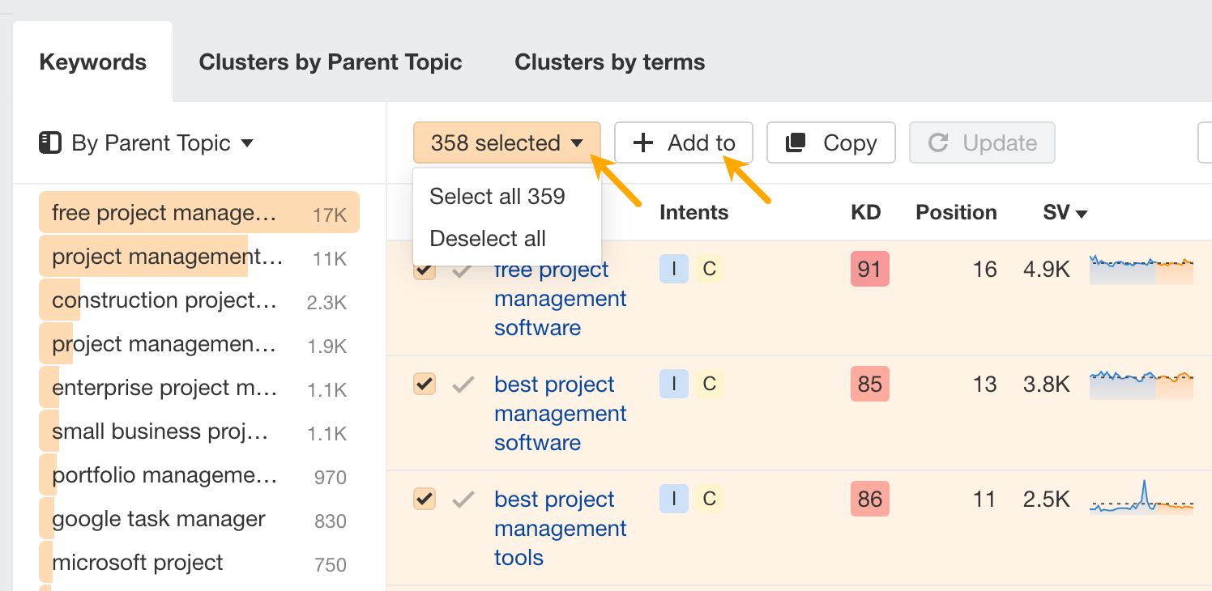Switch to the Clusters by terms tab

608,62
